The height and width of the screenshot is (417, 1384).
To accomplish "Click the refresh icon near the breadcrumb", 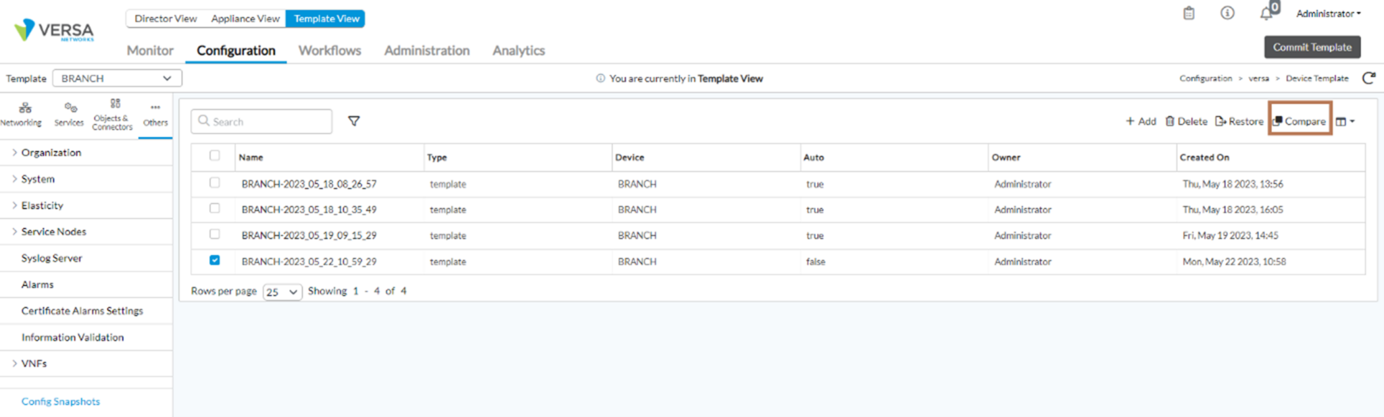I will [1368, 78].
